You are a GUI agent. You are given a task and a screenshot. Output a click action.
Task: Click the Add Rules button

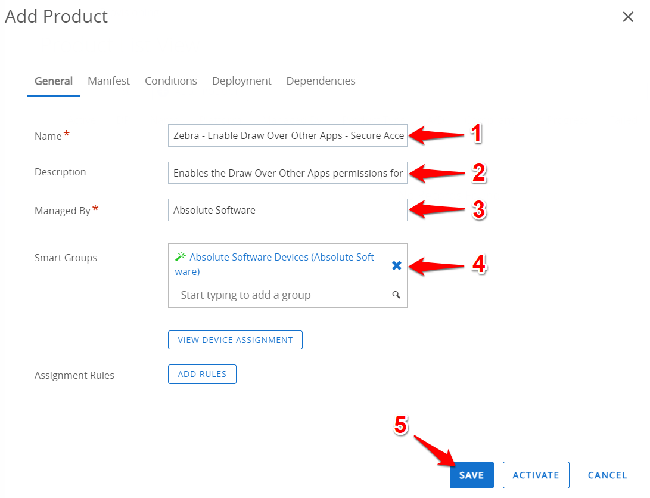(203, 374)
